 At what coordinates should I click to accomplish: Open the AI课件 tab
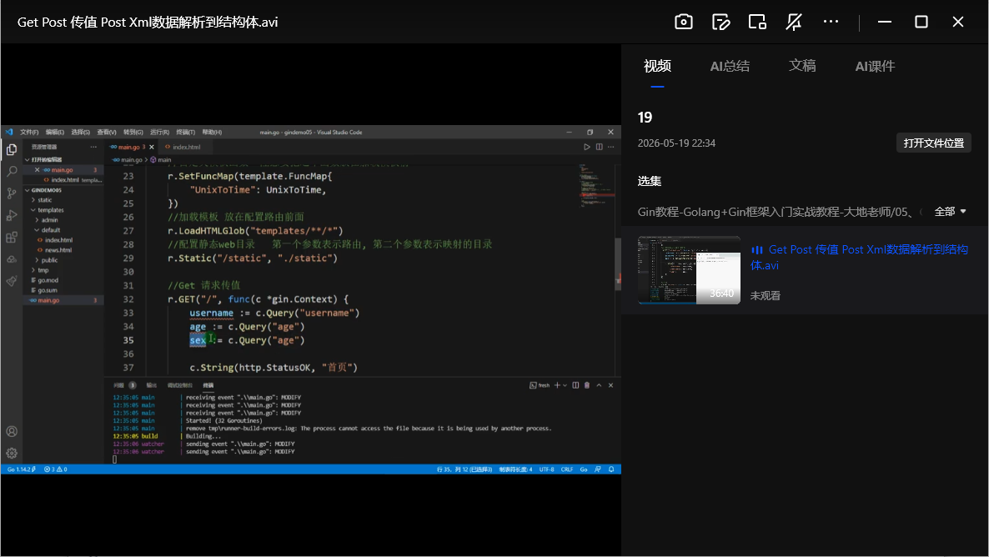[x=875, y=66]
